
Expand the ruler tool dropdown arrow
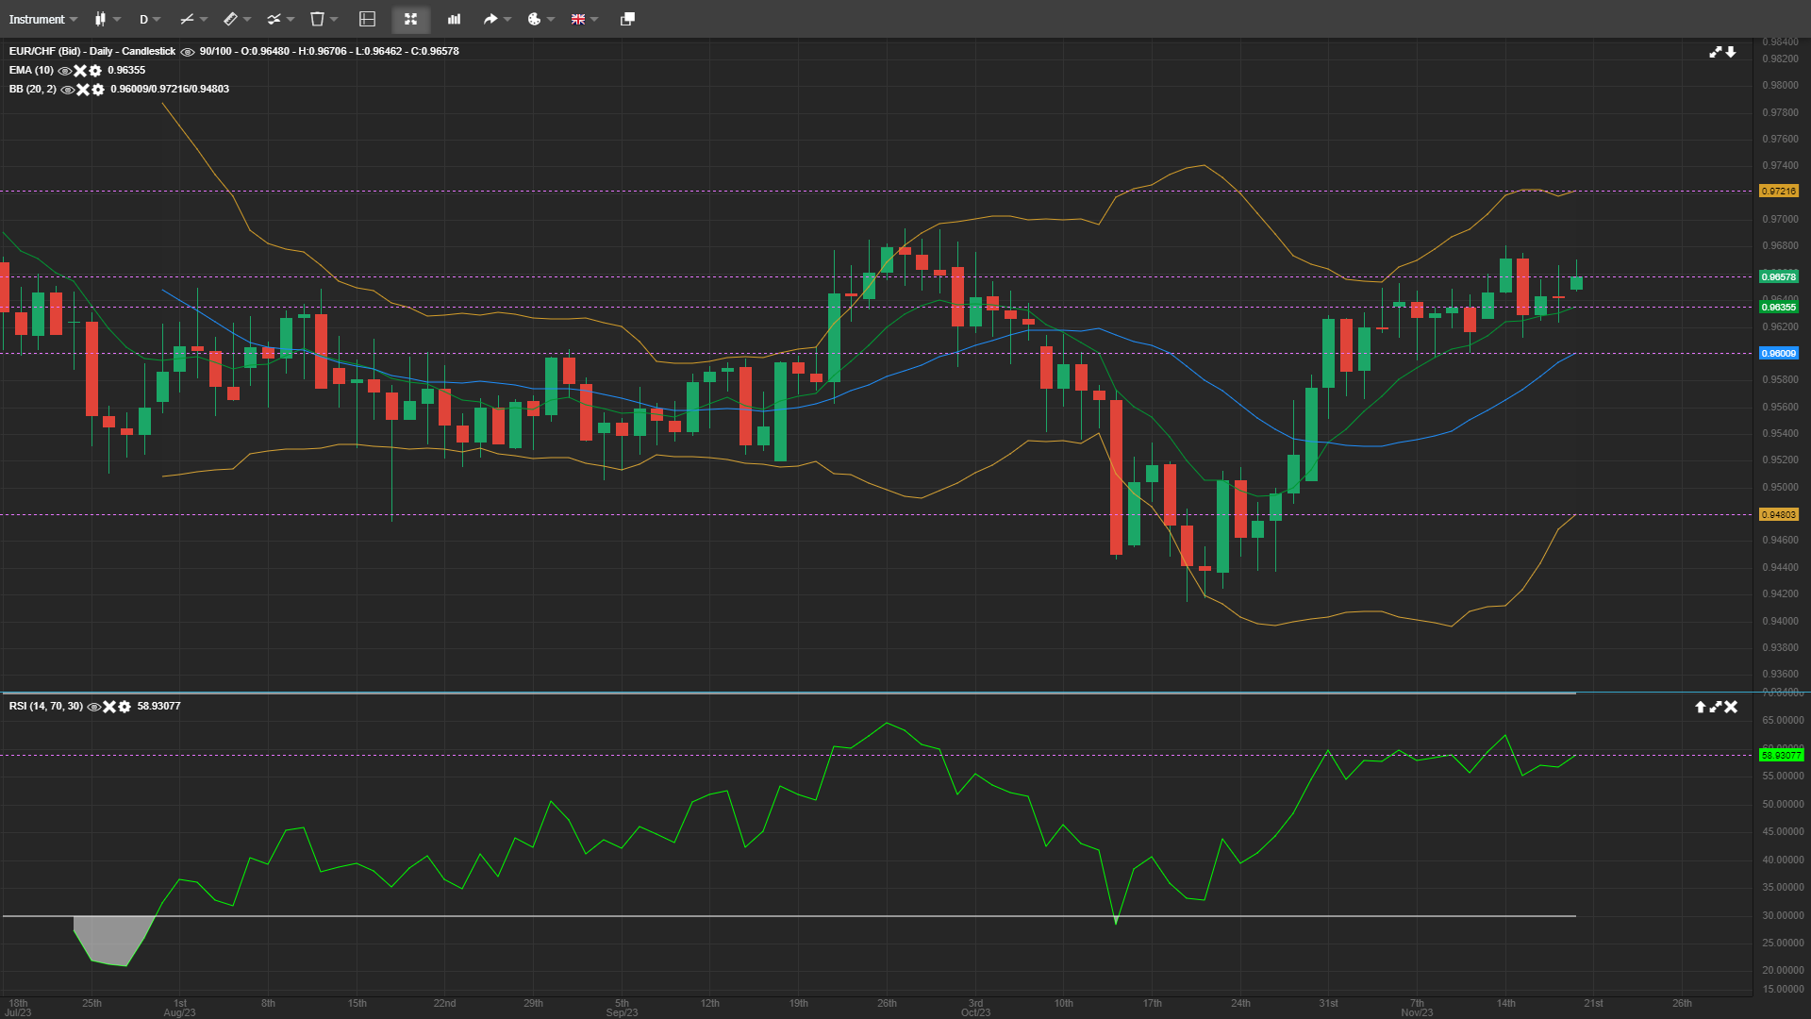coord(247,19)
